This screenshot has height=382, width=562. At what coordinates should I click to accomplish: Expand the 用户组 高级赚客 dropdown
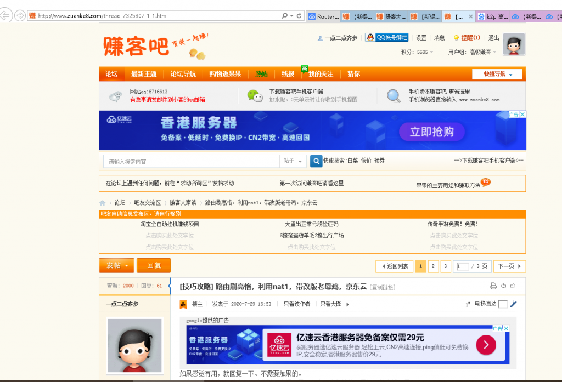pyautogui.click(x=472, y=52)
